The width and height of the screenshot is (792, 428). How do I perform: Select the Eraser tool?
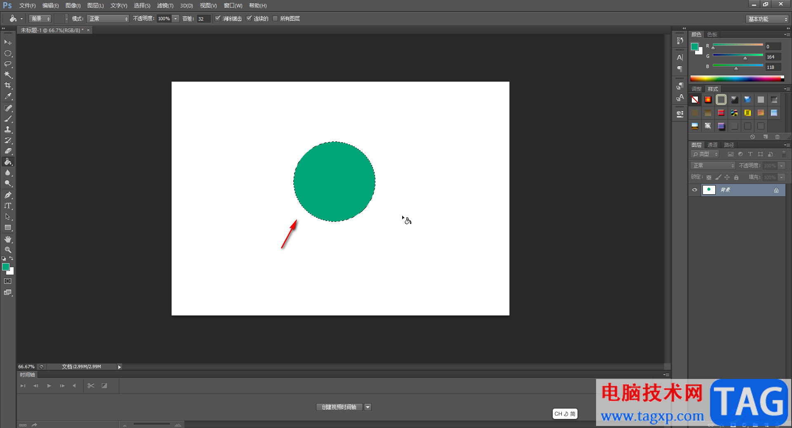click(8, 151)
